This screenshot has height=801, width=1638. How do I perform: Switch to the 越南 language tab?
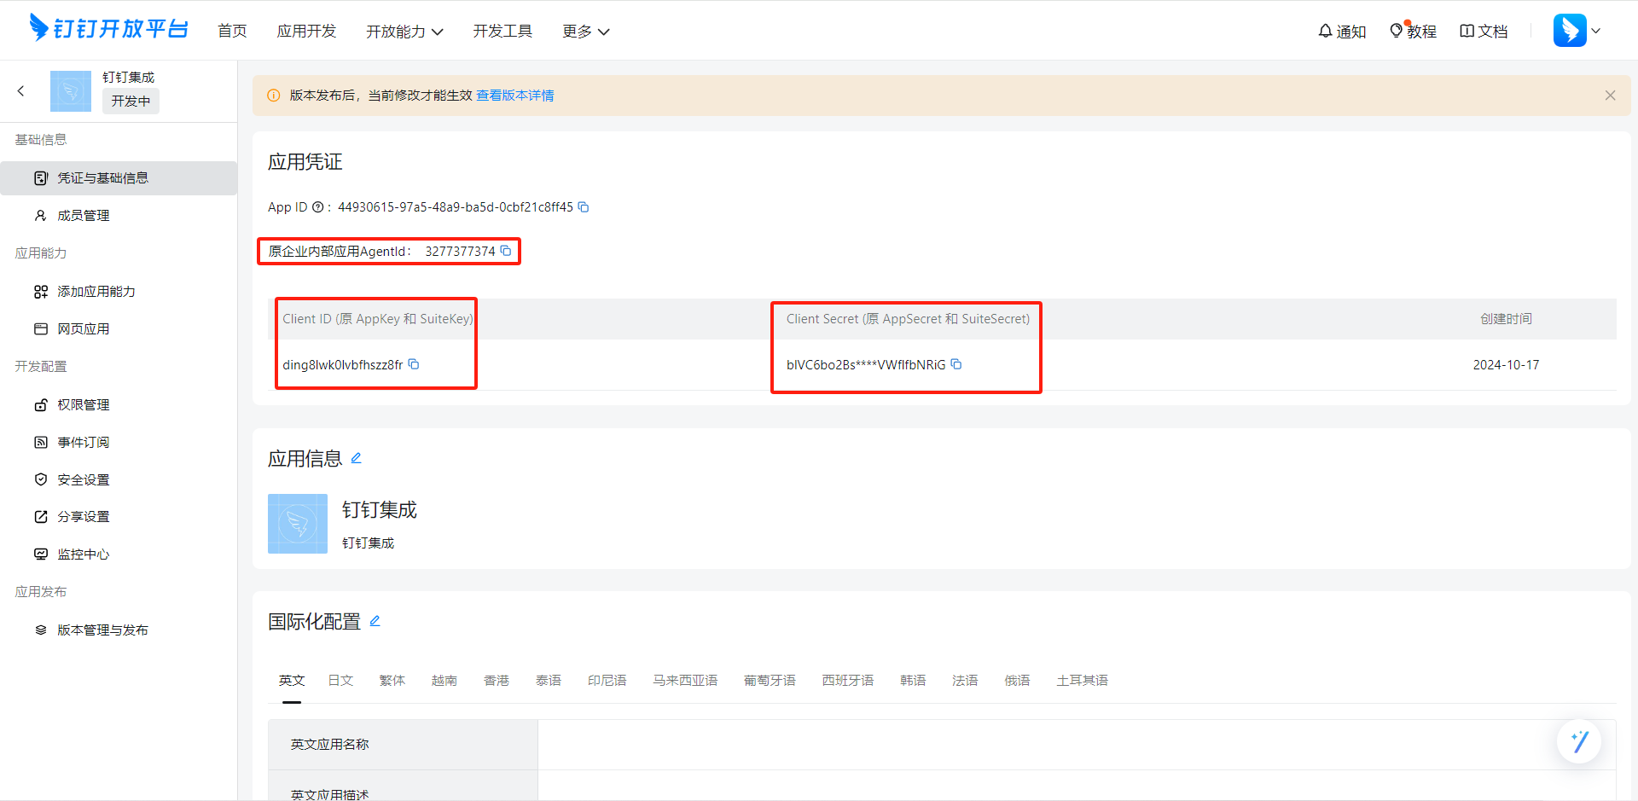pos(444,681)
